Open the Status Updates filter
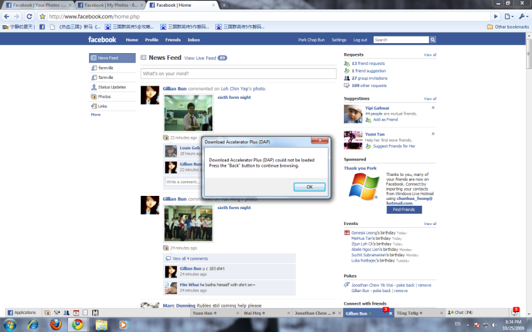This screenshot has height=332, width=532. pyautogui.click(x=112, y=87)
